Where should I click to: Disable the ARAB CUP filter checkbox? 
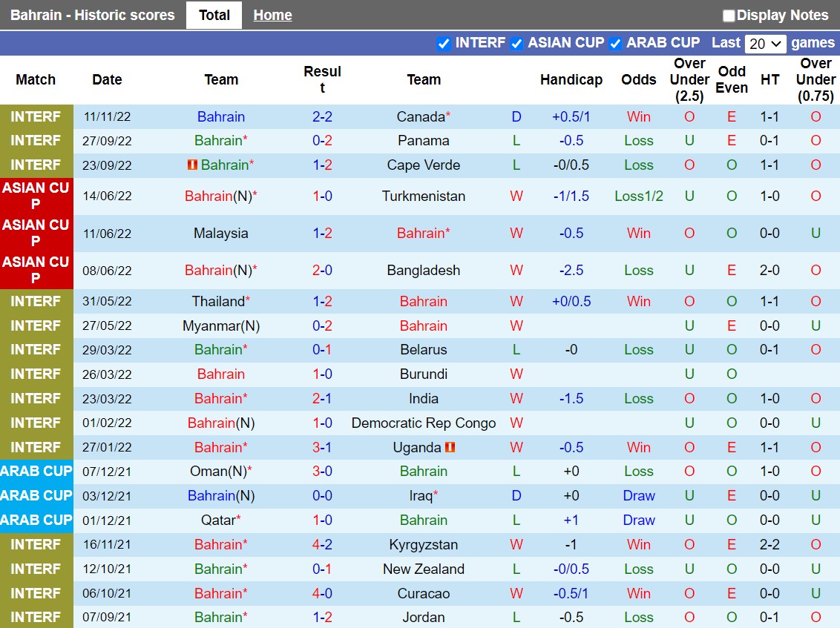(615, 44)
